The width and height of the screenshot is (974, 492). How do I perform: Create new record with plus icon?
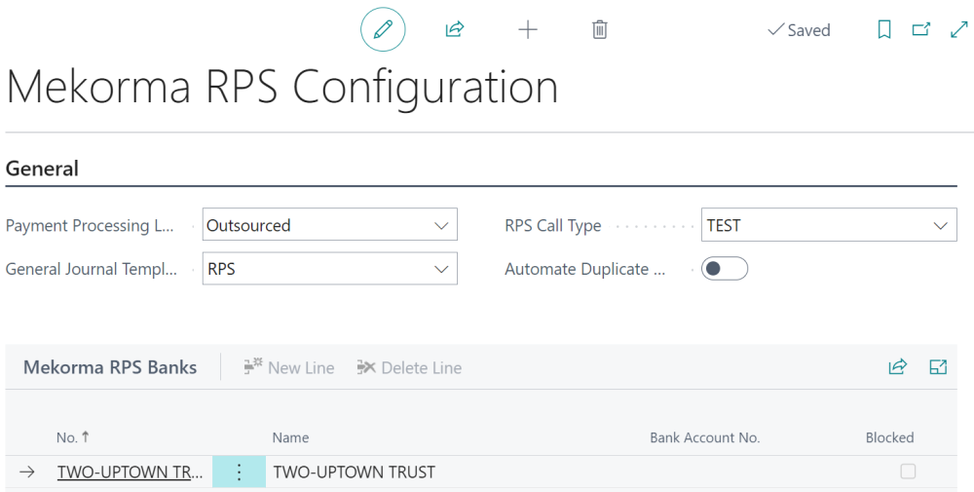pos(527,29)
